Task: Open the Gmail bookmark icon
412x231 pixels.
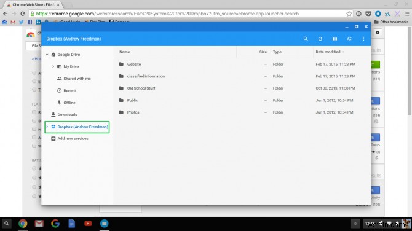Action: (13, 22)
